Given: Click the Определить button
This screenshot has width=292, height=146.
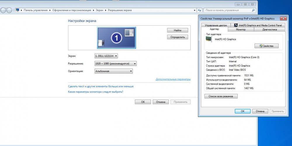Looking at the screenshot, I should pyautogui.click(x=178, y=37).
